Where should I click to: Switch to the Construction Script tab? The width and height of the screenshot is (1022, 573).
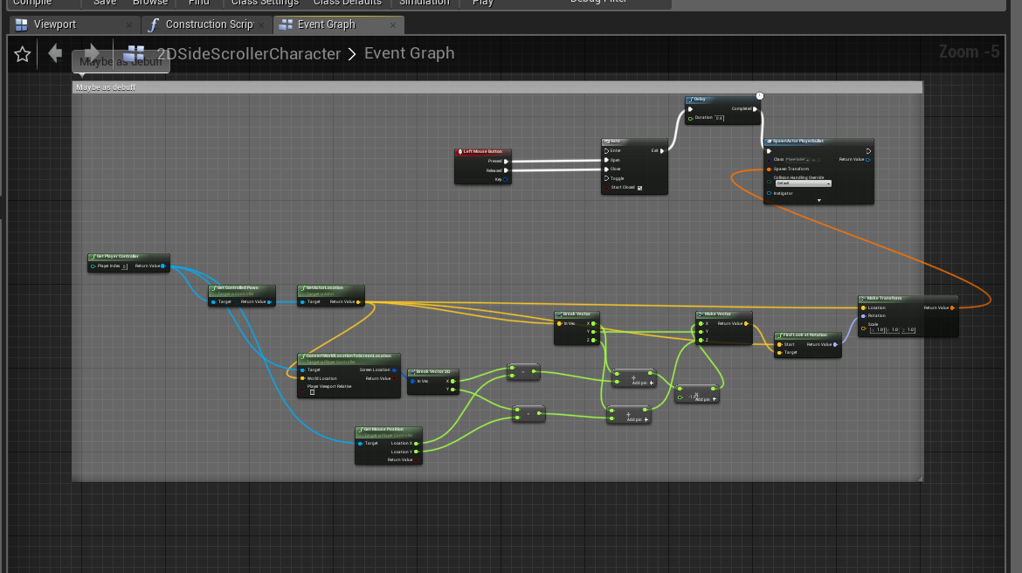tap(208, 24)
